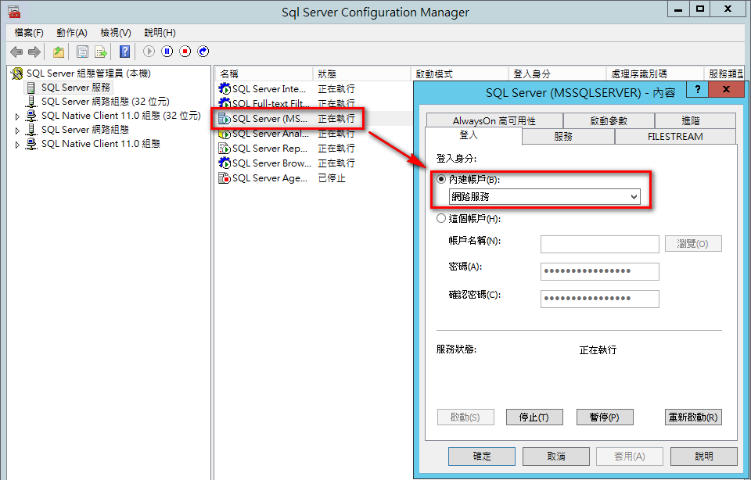Click the Stop service toolbar icon
The height and width of the screenshot is (480, 751).
click(x=185, y=52)
